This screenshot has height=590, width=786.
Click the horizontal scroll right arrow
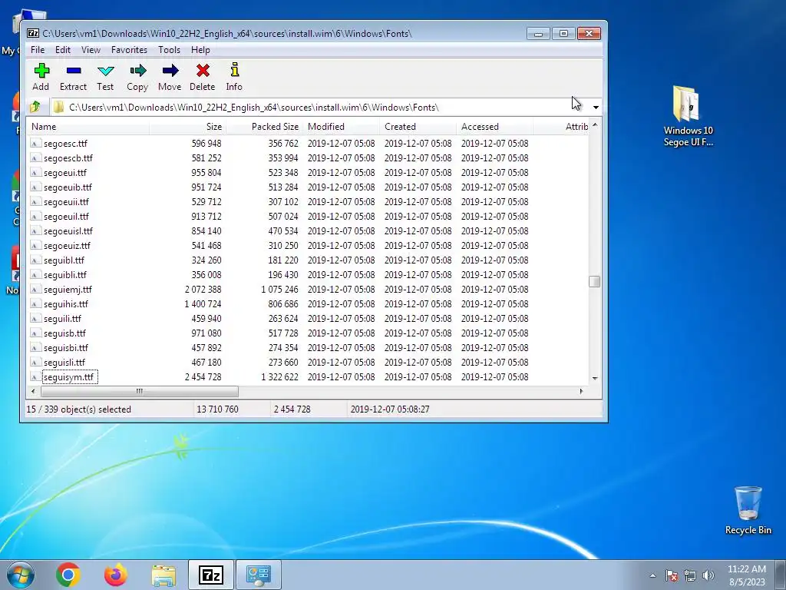(582, 391)
